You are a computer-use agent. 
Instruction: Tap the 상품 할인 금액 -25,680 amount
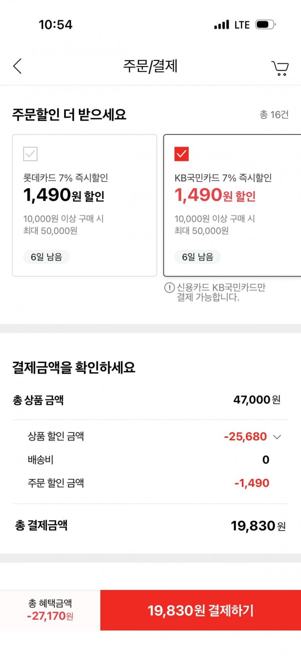point(245,437)
